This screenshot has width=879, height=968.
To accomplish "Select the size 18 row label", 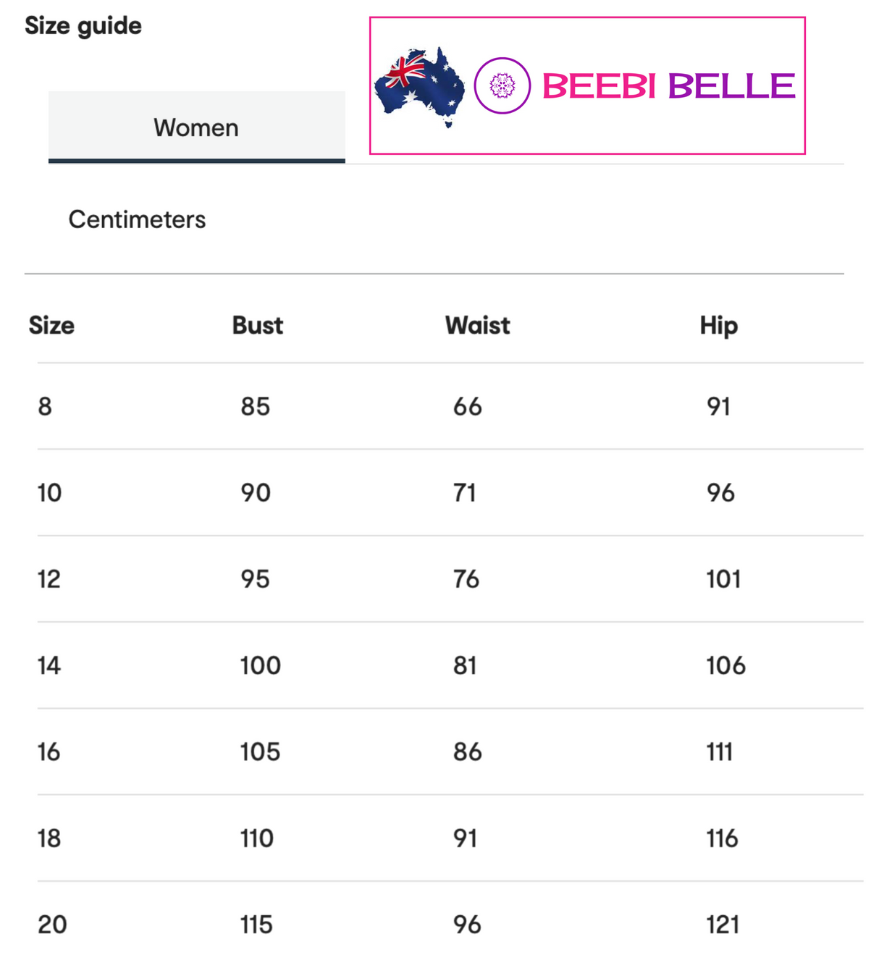I will coord(49,838).
